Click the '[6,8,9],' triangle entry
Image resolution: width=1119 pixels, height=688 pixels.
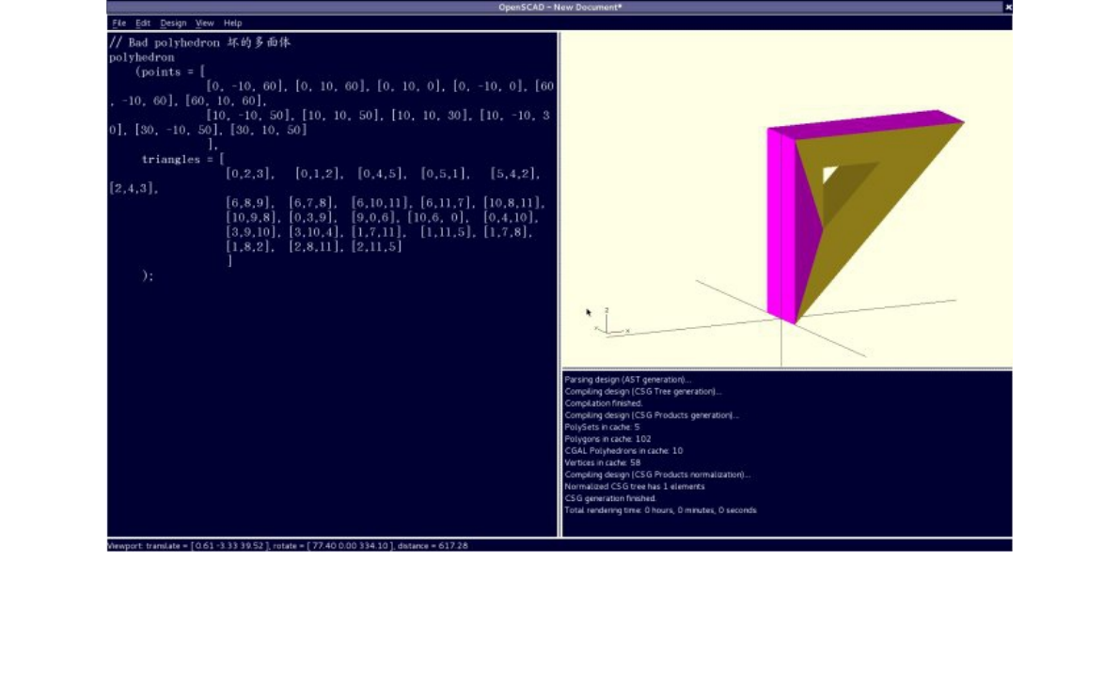(x=250, y=203)
